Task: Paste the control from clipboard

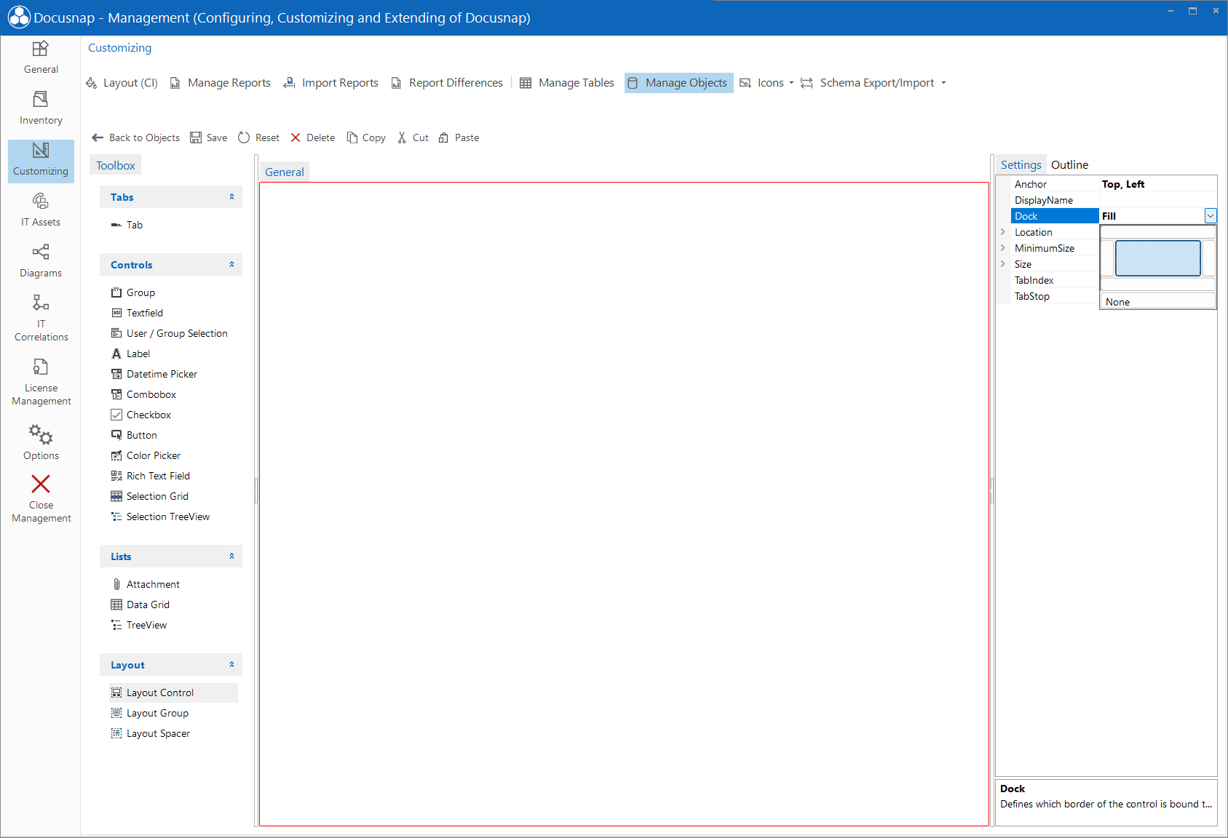Action: [x=459, y=137]
